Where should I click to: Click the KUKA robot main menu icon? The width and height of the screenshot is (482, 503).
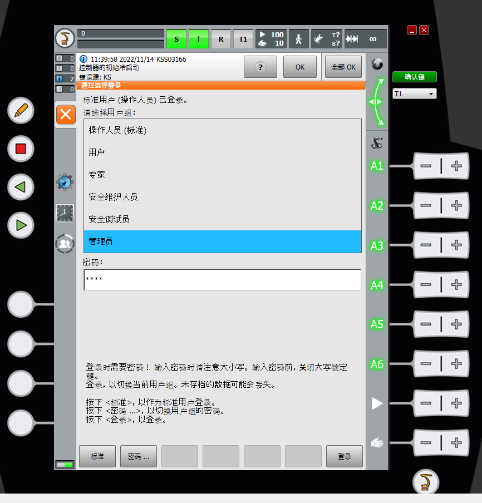pos(65,38)
